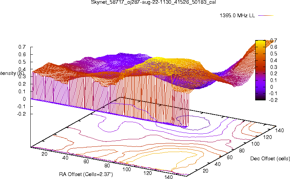
Task: Click -0.1 tick on the intensity axis
Action: click(21, 106)
